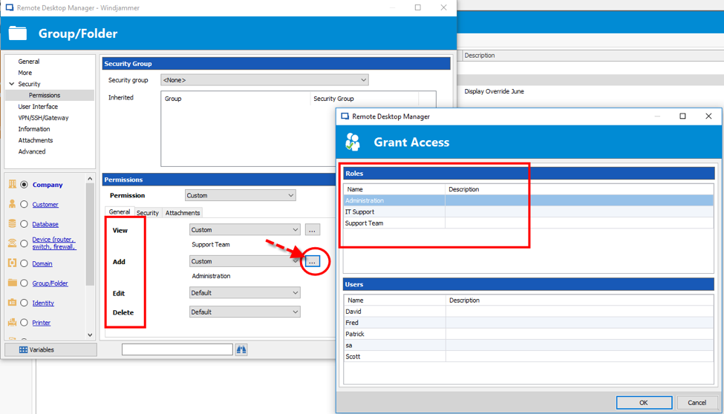Open the View permission dropdown
The height and width of the screenshot is (414, 724).
(245, 229)
